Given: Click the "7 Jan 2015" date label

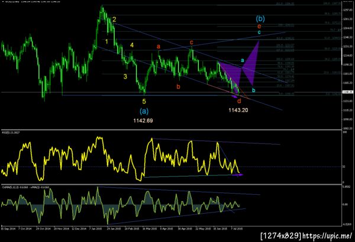Looking at the screenshot, I should [96, 228].
